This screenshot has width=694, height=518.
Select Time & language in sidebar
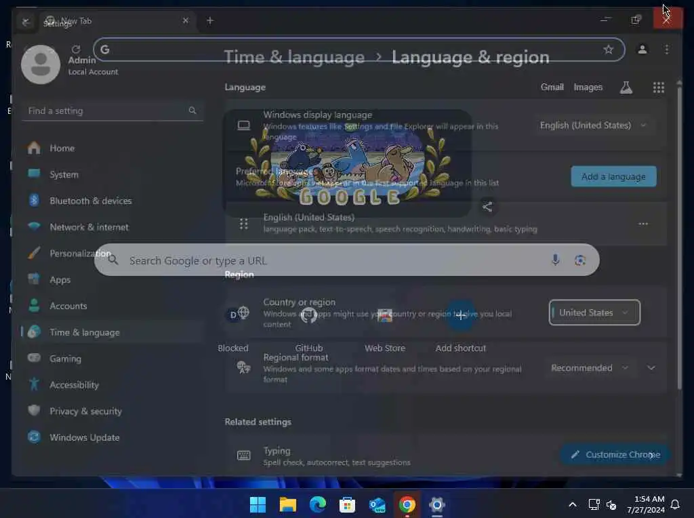(x=112, y=332)
